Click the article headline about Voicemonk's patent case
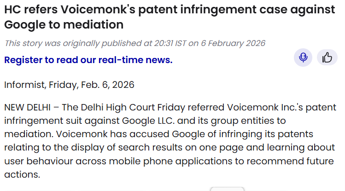 (x=170, y=17)
